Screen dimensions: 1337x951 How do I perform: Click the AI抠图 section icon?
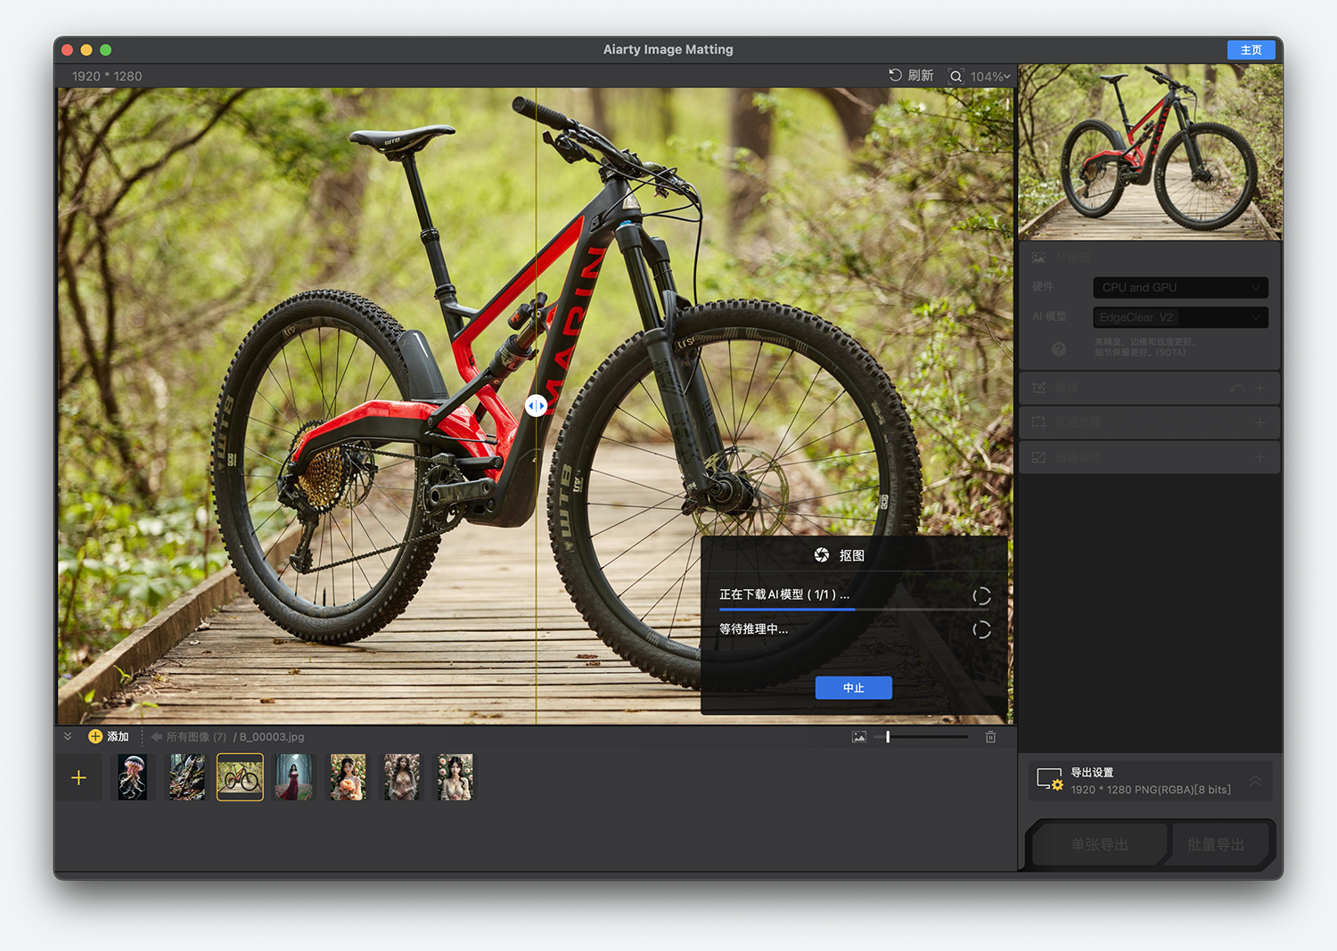click(1039, 258)
